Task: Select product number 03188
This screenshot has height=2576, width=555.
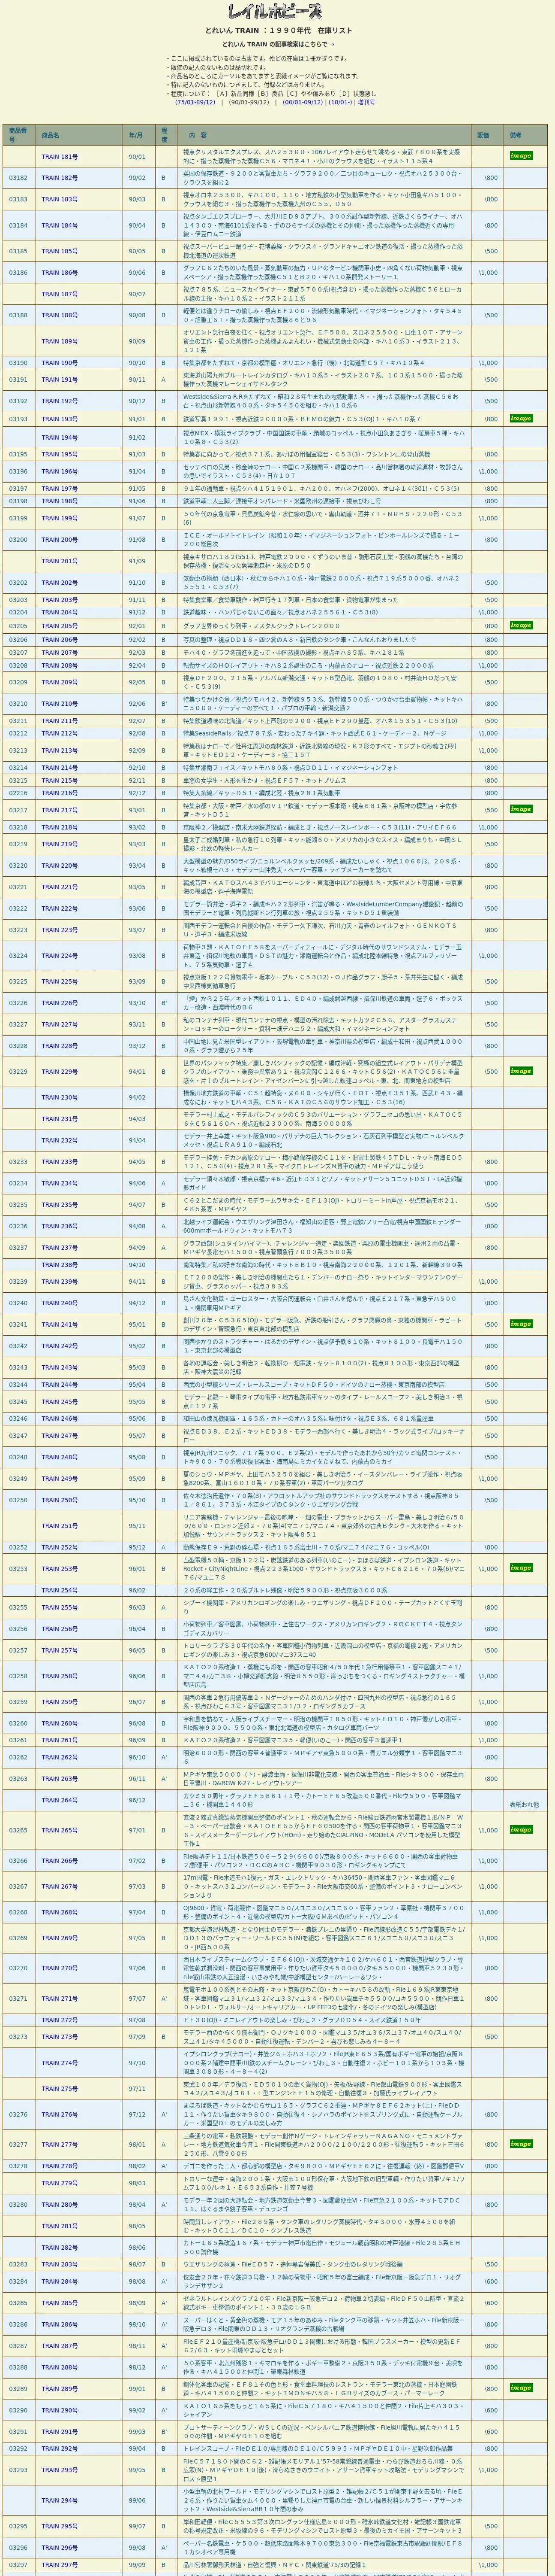Action: pos(19,315)
